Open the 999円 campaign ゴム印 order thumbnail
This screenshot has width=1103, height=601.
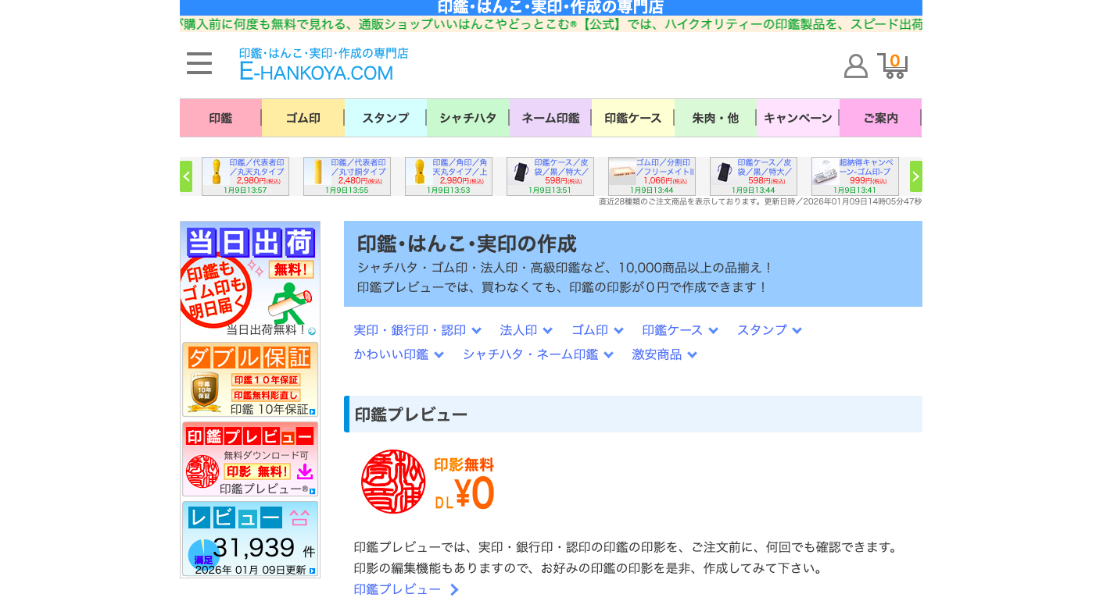[x=855, y=176]
